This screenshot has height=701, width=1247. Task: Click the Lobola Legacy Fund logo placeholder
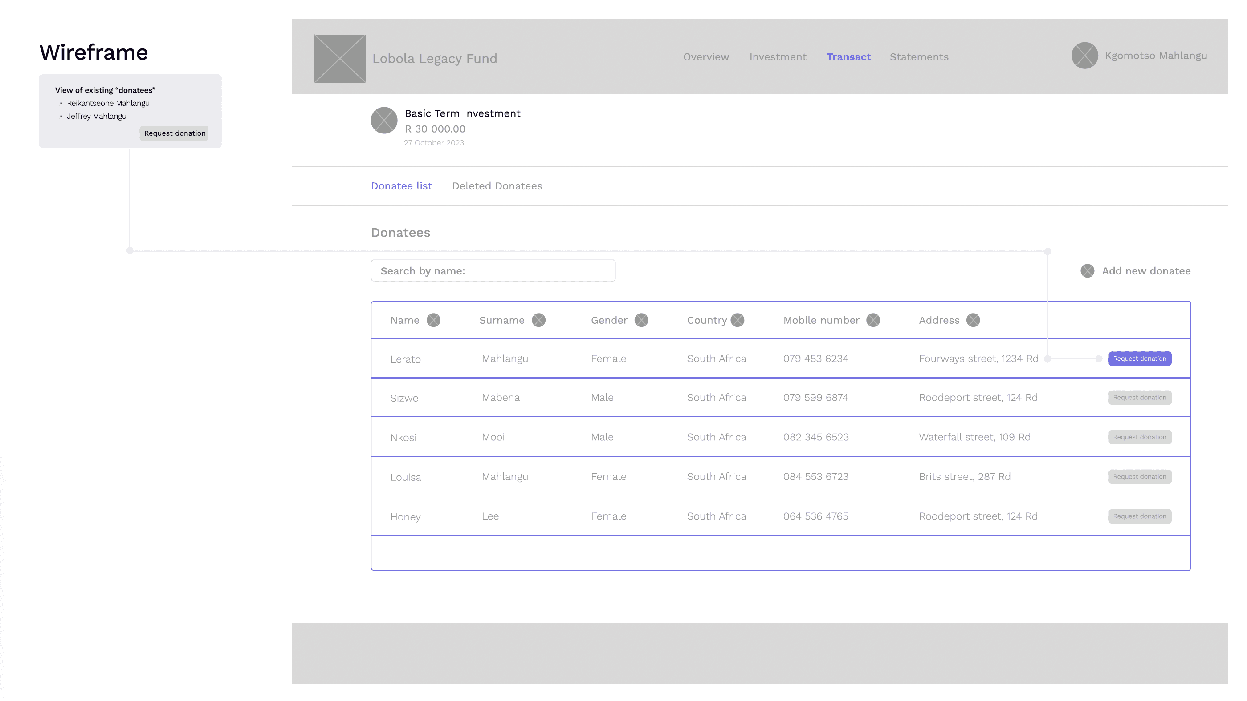pyautogui.click(x=339, y=59)
